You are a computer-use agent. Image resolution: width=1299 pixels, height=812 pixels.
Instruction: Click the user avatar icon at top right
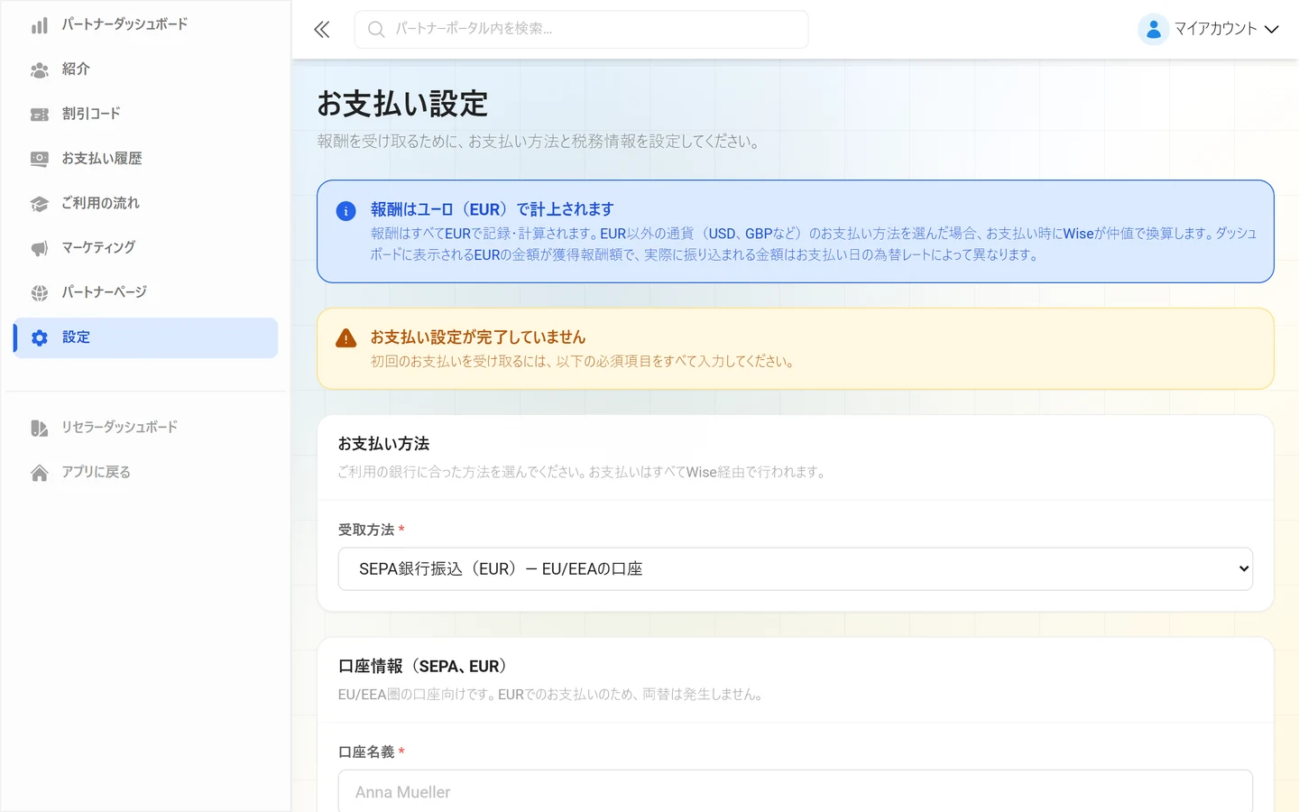pyautogui.click(x=1153, y=29)
